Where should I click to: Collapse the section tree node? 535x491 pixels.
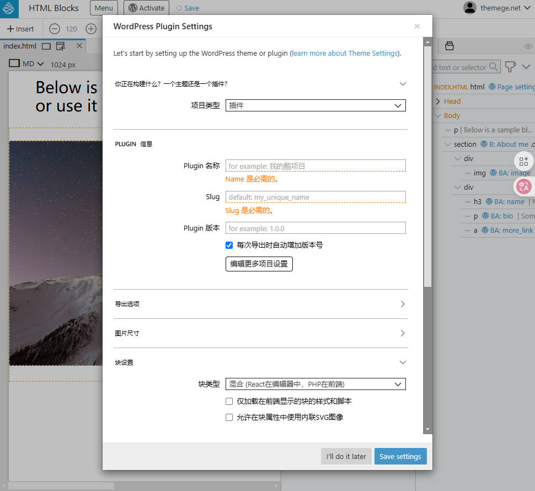(x=448, y=145)
